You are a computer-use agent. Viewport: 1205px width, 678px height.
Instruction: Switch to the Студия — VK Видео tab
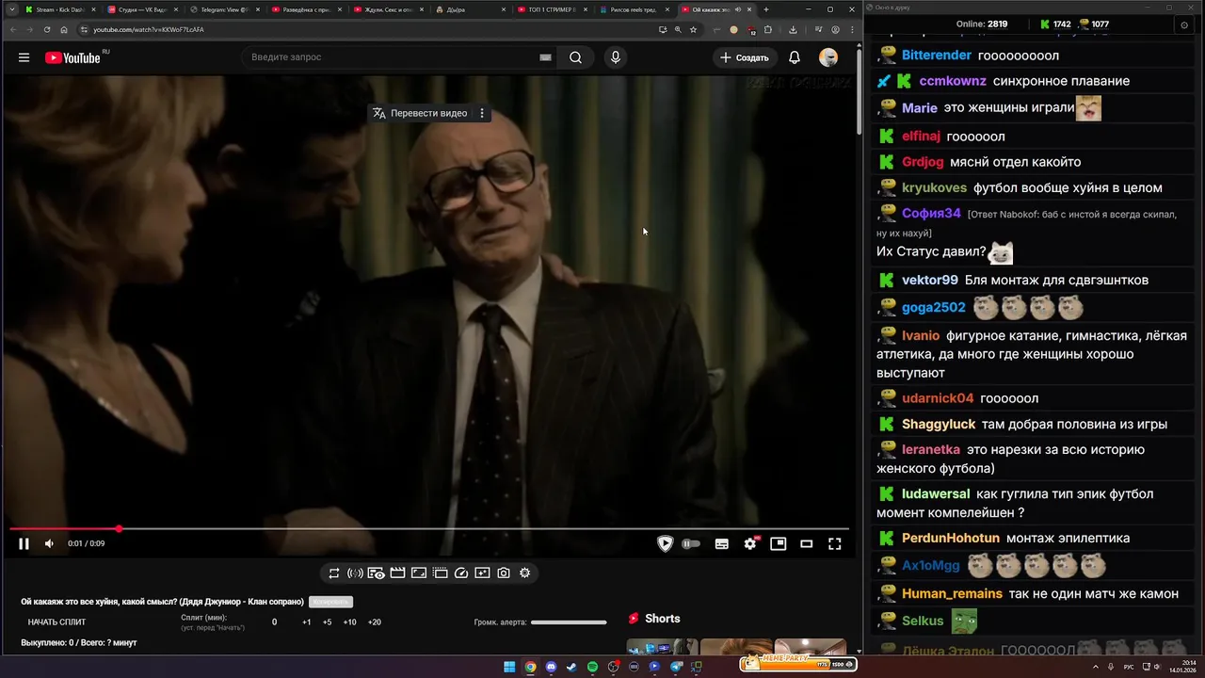tap(142, 9)
